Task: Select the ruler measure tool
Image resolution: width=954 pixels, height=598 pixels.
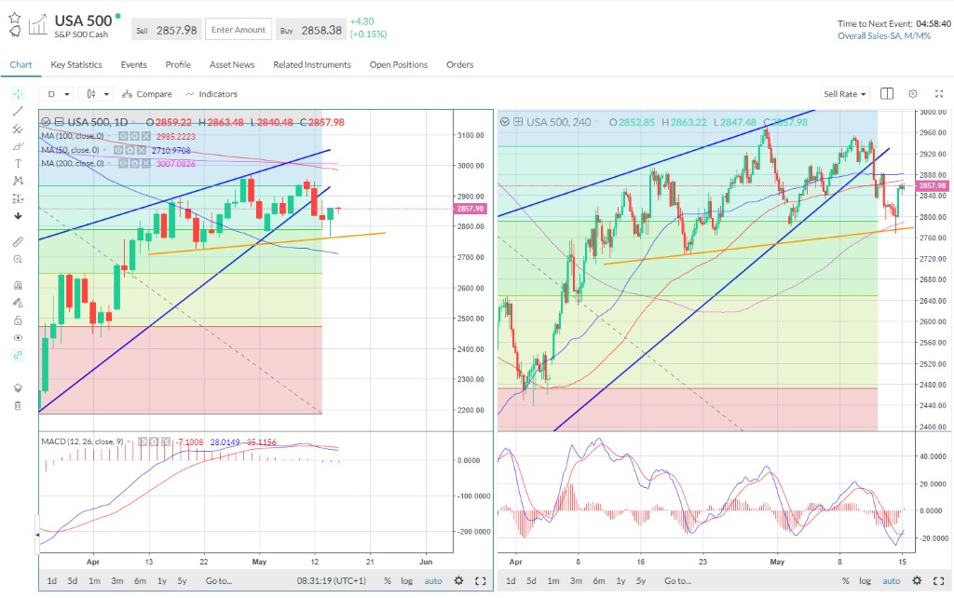Action: pyautogui.click(x=18, y=241)
